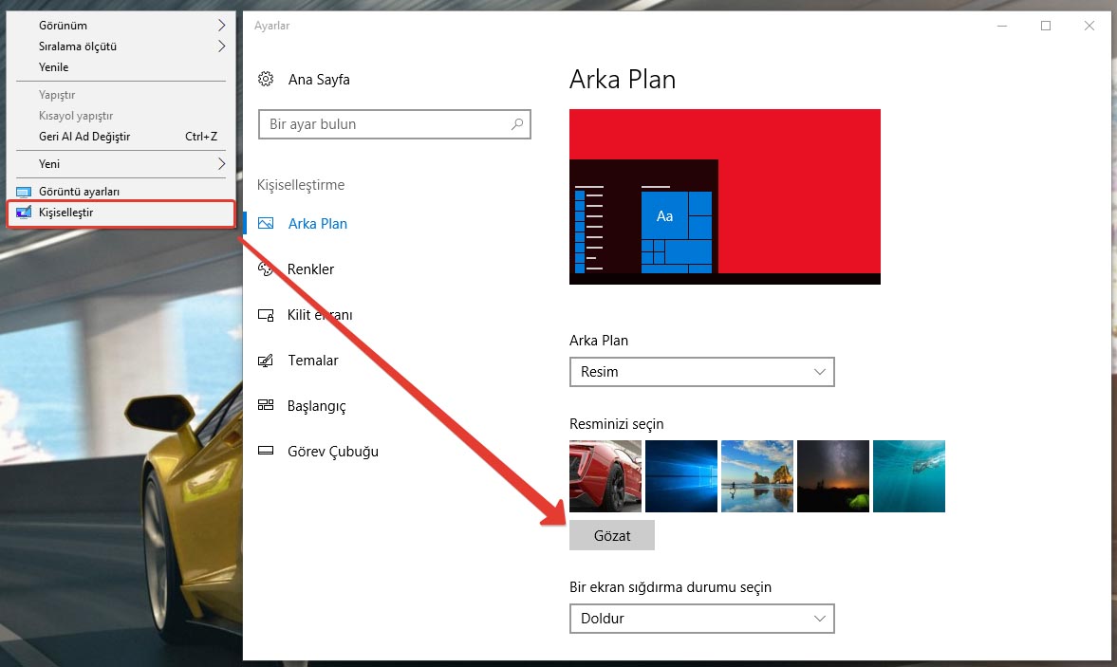Select Yenile in the context menu
Image resolution: width=1117 pixels, height=667 pixels.
click(54, 67)
